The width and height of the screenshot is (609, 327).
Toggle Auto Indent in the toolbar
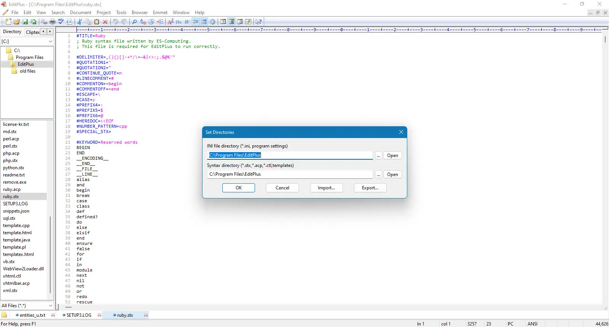click(196, 22)
